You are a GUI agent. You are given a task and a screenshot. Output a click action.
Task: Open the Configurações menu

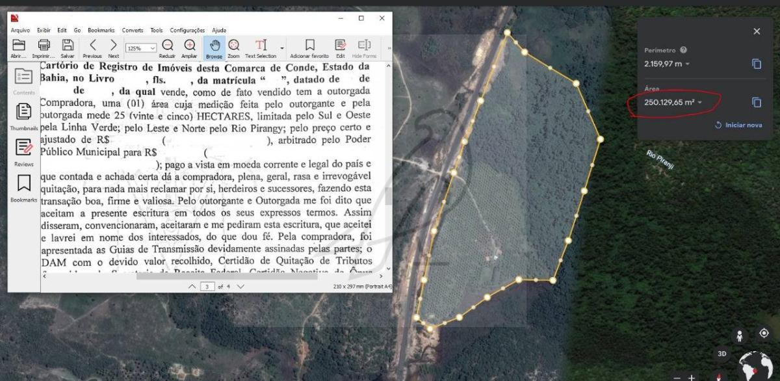point(187,30)
